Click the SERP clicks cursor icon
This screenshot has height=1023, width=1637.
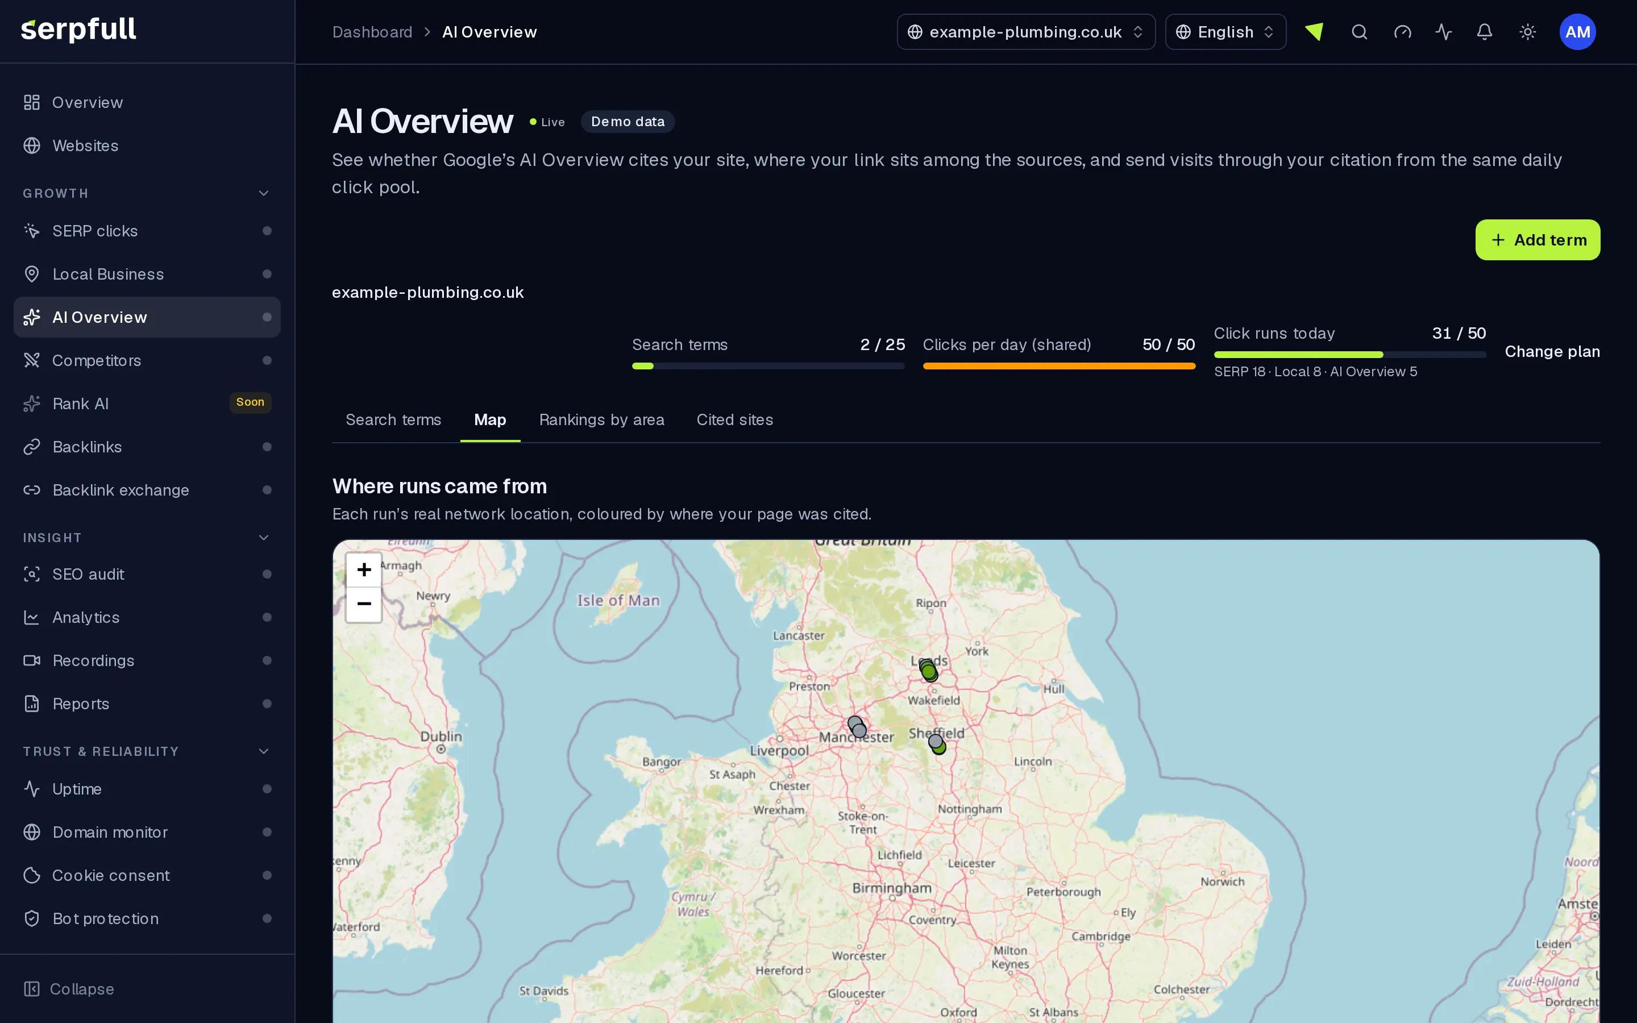(32, 231)
